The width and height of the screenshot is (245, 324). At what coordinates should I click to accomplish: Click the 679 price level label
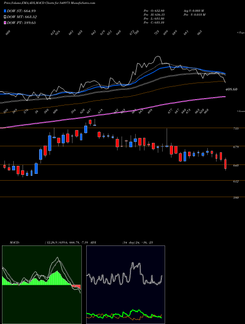pos(236,147)
